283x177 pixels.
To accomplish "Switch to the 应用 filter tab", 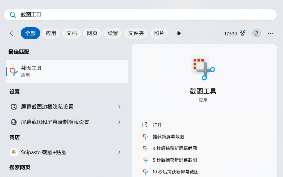I will pos(51,33).
